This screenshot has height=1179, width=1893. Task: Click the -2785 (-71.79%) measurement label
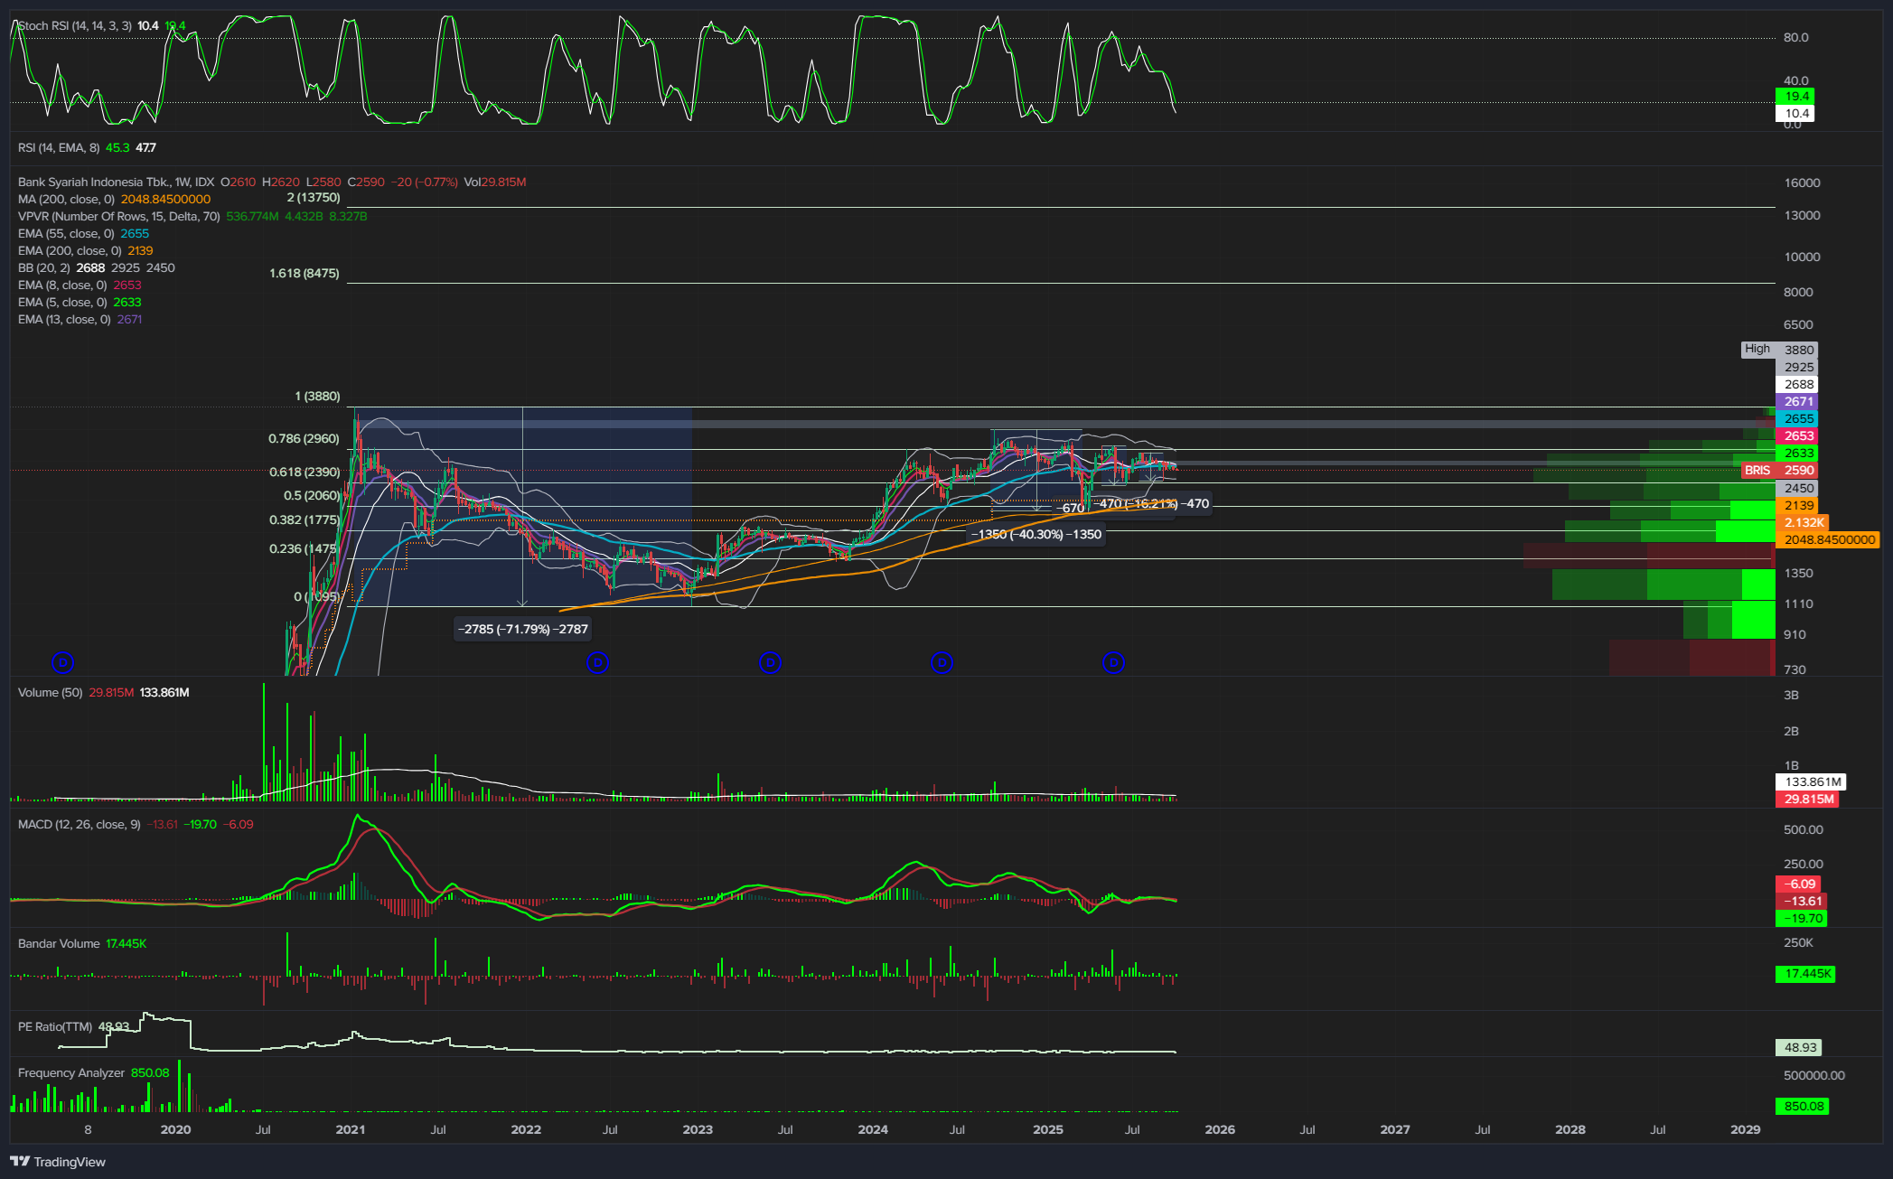coord(523,630)
